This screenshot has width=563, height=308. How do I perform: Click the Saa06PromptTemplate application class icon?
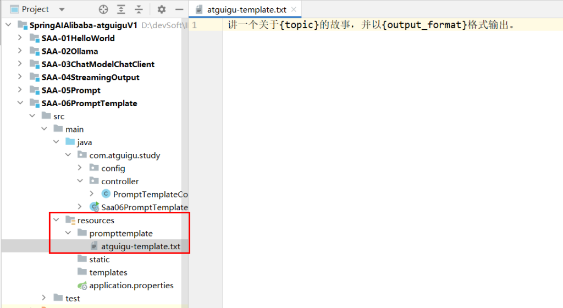94,207
